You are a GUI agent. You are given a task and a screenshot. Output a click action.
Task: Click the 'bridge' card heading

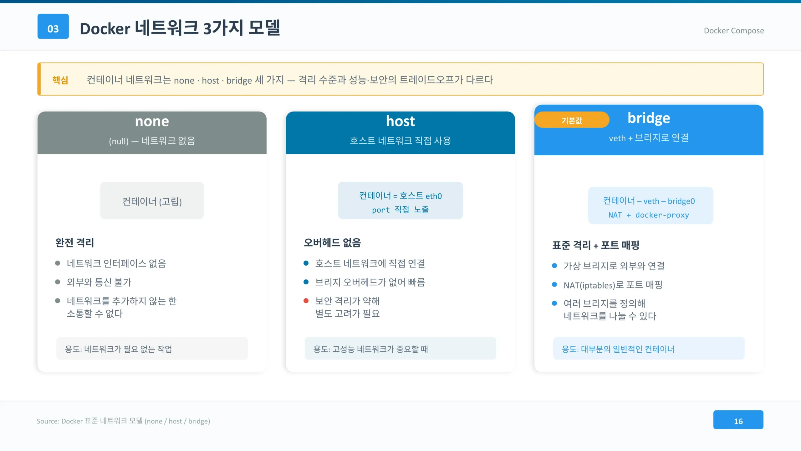click(x=649, y=118)
